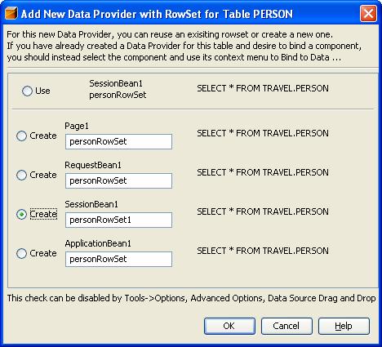Click the Page1 label above the field
This screenshot has height=347, width=382.
77,126
